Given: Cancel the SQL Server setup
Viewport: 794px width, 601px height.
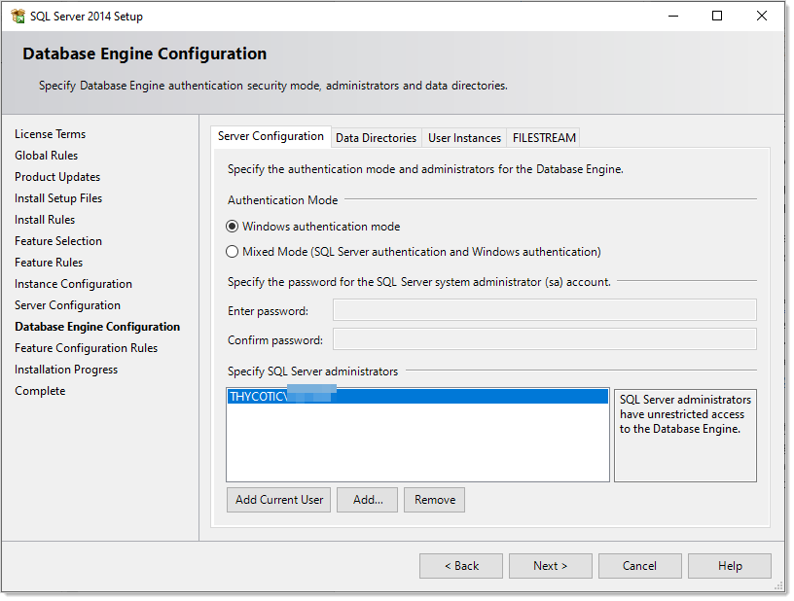Looking at the screenshot, I should tap(639, 566).
